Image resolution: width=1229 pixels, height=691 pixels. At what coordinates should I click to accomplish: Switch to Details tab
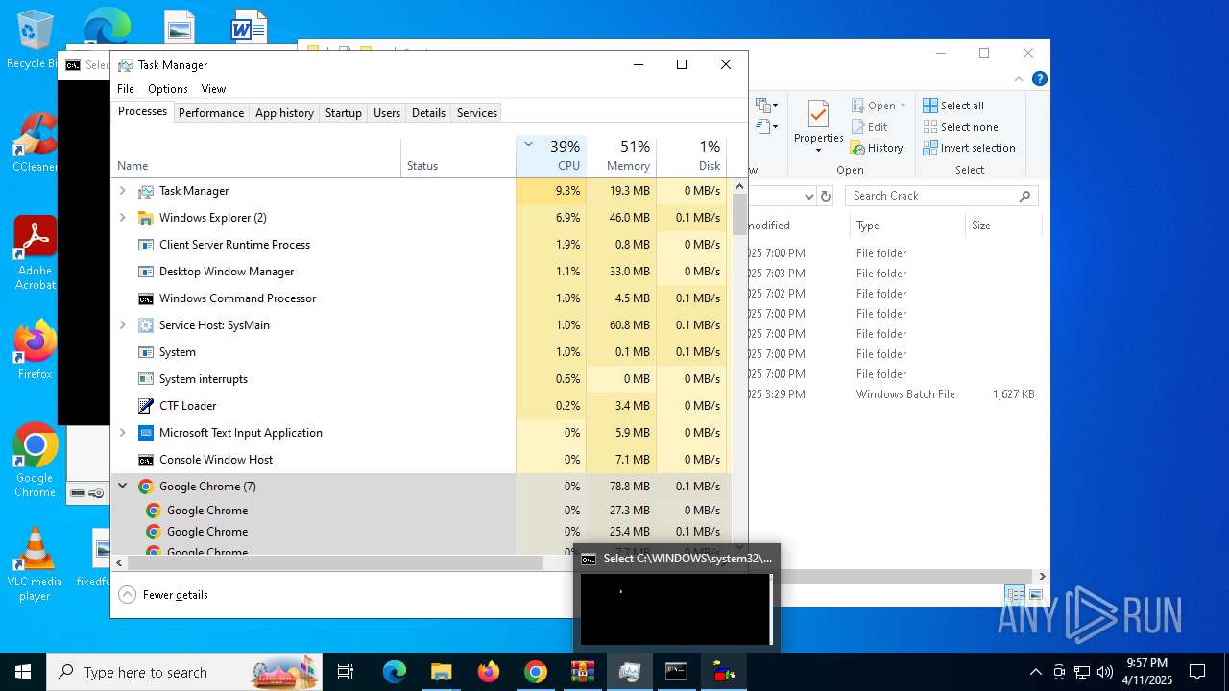[x=428, y=113]
